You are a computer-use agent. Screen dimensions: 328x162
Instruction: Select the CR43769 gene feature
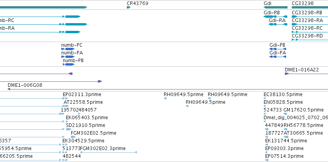click(x=129, y=7)
